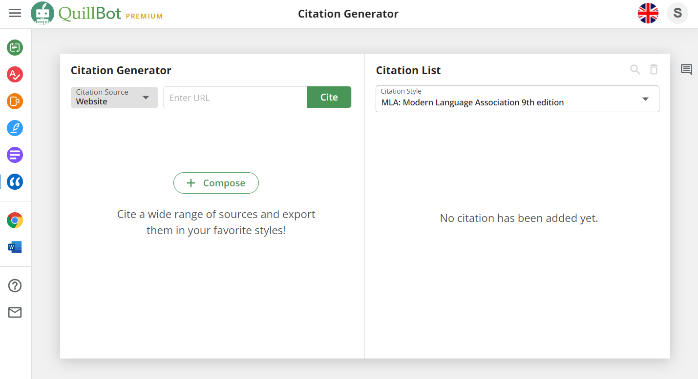Screen dimensions: 698x379
Task: Open the help question mark icon
Action: pos(15,285)
